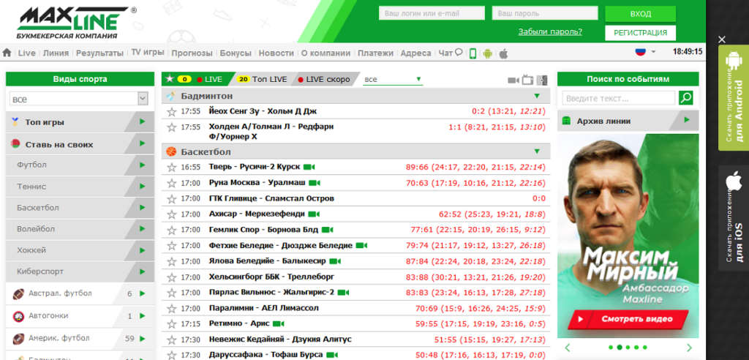749x360 pixels.
Task: Open the mobile version phone icon
Action: click(x=473, y=53)
